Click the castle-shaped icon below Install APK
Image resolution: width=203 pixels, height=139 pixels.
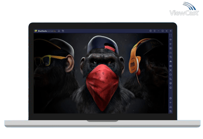click(171, 66)
